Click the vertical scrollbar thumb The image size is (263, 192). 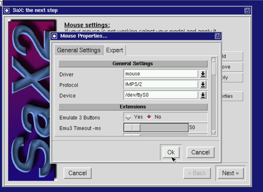(x=214, y=69)
